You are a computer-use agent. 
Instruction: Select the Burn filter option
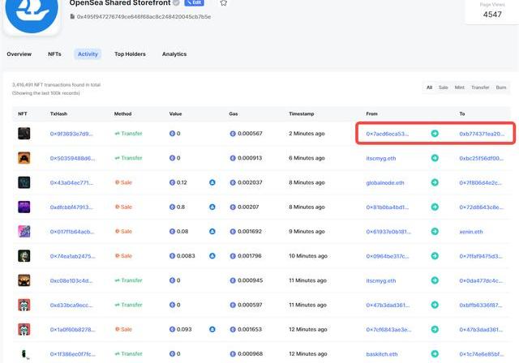[x=501, y=87]
